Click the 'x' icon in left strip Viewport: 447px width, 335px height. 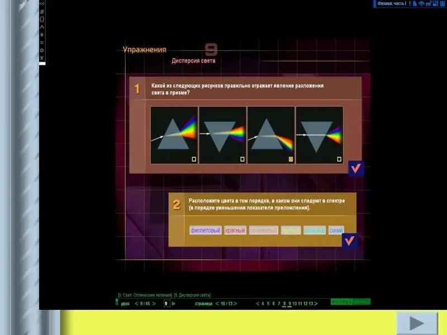coord(42,58)
